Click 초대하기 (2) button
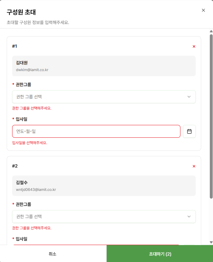The image size is (213, 262). click(160, 254)
